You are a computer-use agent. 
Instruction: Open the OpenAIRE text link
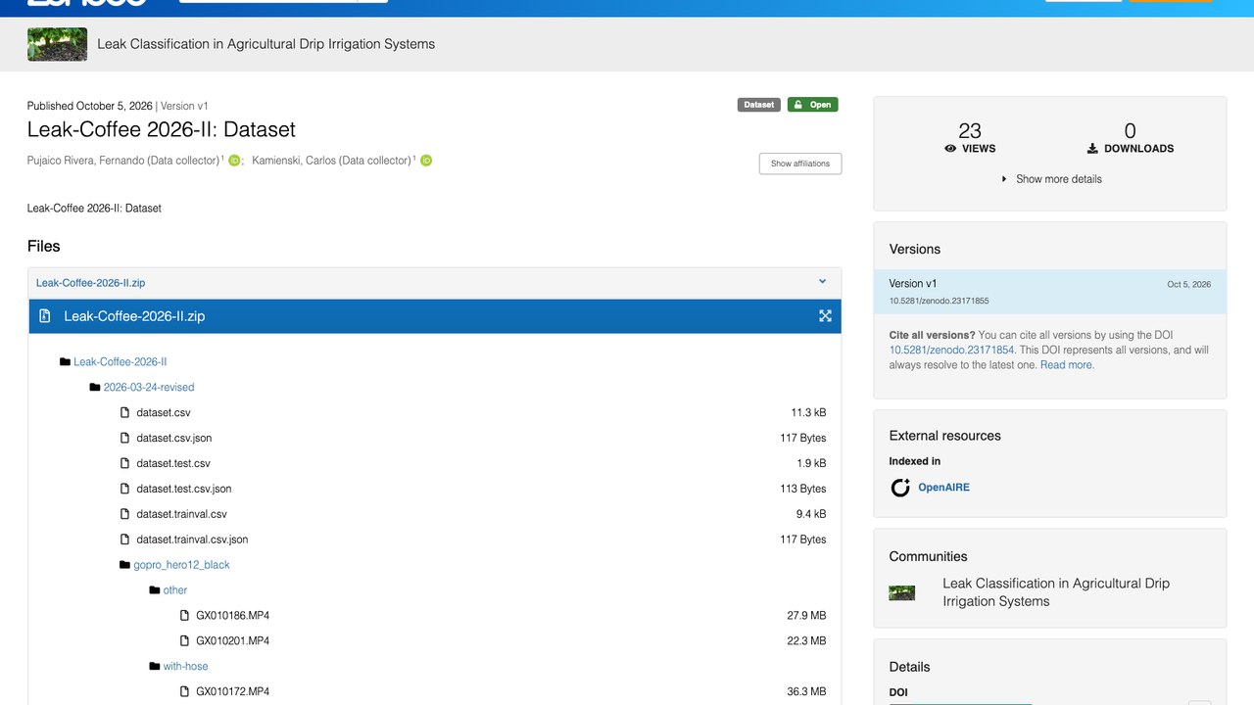coord(943,488)
